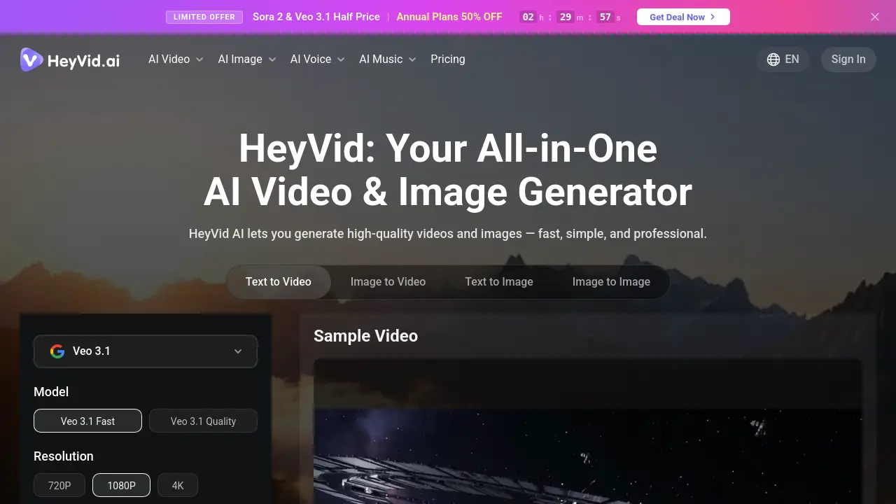Click Get Deal Now button

pyautogui.click(x=683, y=17)
